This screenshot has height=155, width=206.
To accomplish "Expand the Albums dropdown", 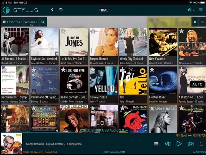I will pos(31,22).
